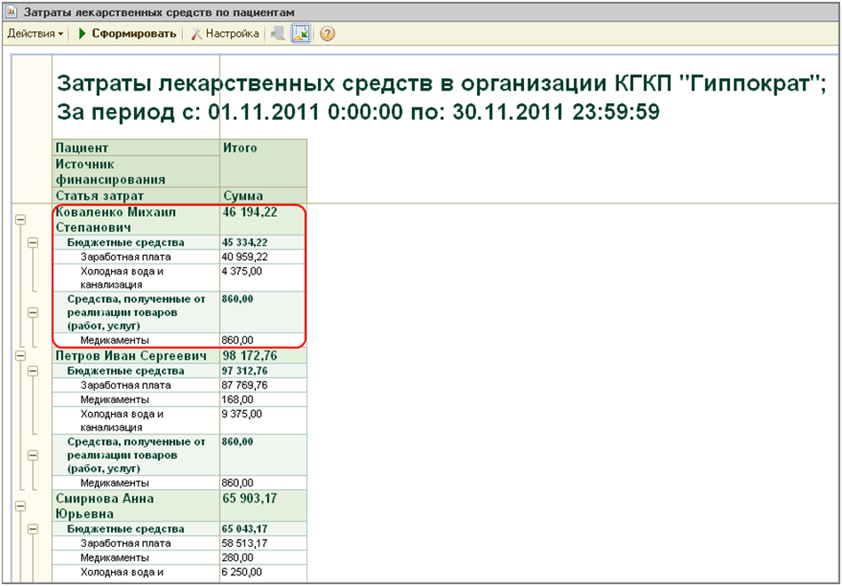The image size is (842, 586).
Task: Click the Сформировать button to generate the report
Action: click(127, 34)
